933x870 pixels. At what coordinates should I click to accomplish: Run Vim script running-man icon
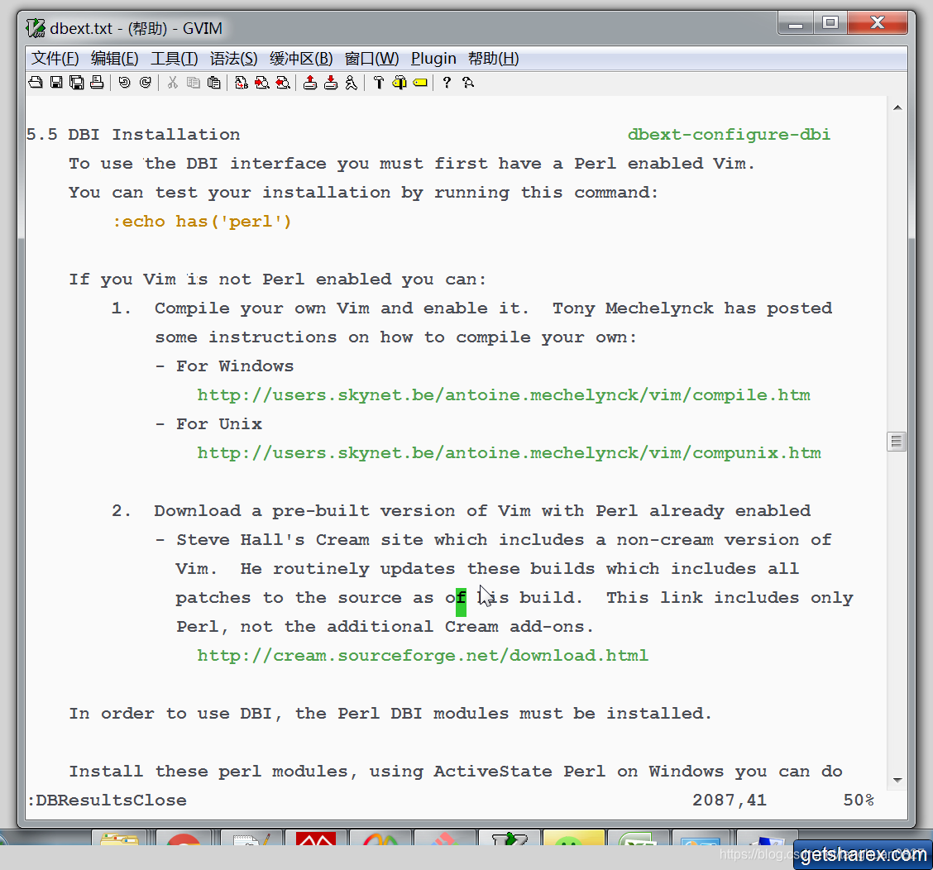[x=351, y=83]
